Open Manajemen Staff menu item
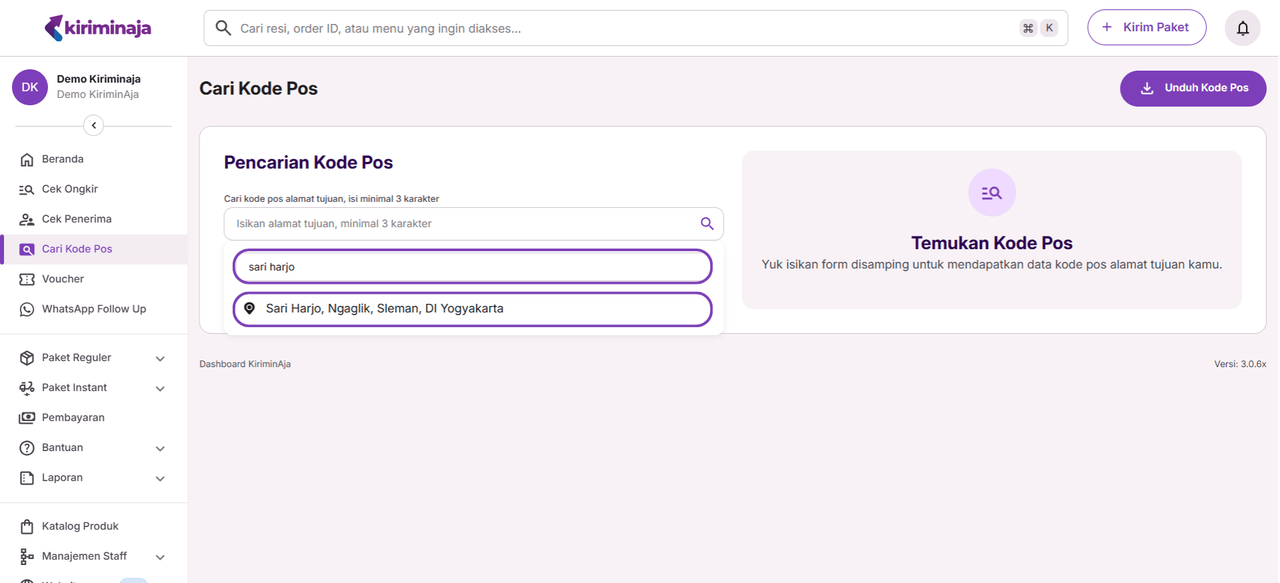This screenshot has height=583, width=1280. click(x=84, y=556)
